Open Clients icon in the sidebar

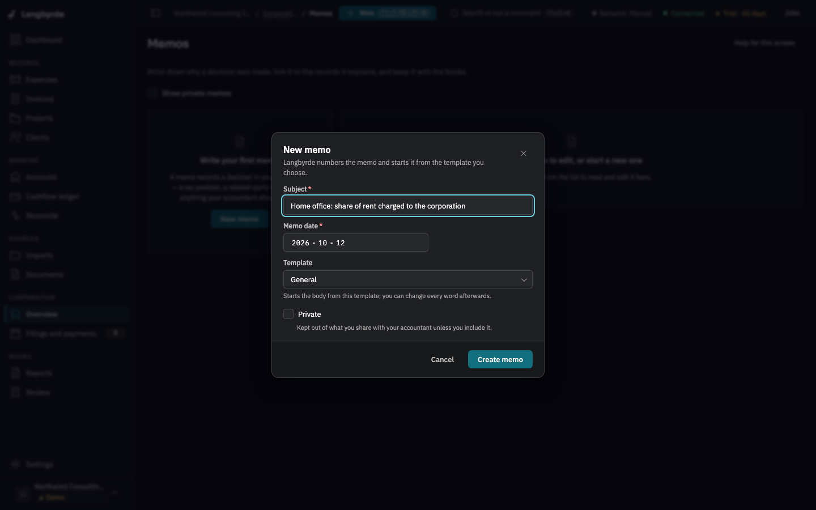click(16, 137)
